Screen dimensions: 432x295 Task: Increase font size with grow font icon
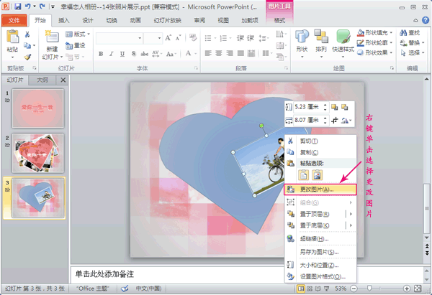click(x=168, y=38)
